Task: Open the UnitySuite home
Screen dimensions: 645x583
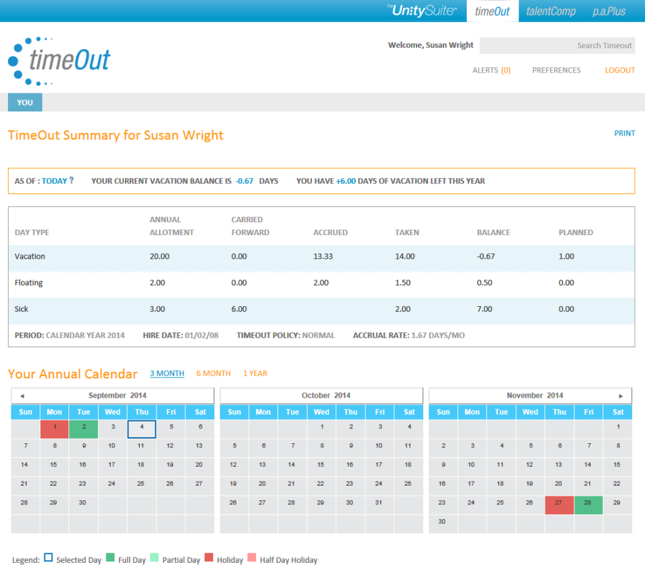Action: click(x=422, y=11)
